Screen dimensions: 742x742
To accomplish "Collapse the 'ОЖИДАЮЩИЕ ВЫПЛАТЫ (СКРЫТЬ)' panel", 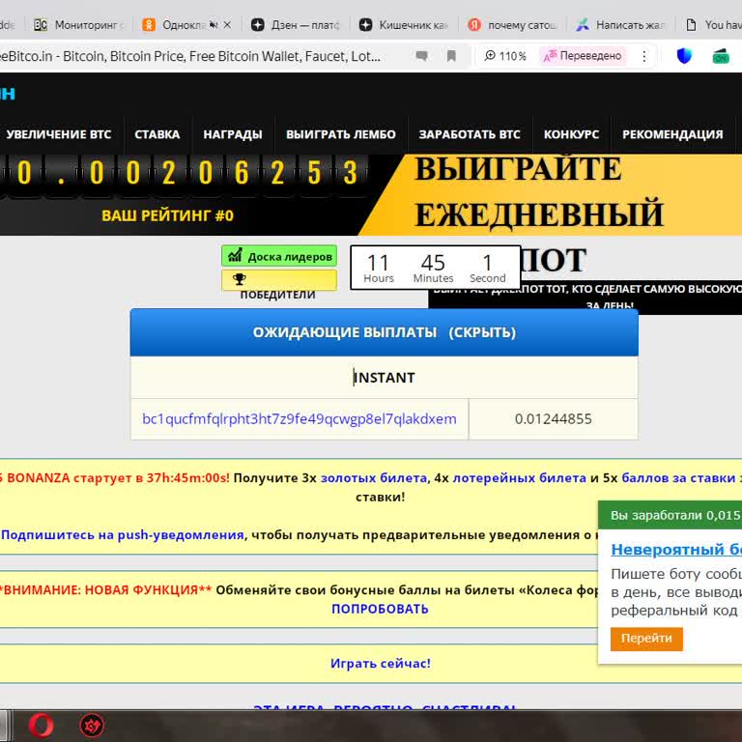I will tap(384, 332).
